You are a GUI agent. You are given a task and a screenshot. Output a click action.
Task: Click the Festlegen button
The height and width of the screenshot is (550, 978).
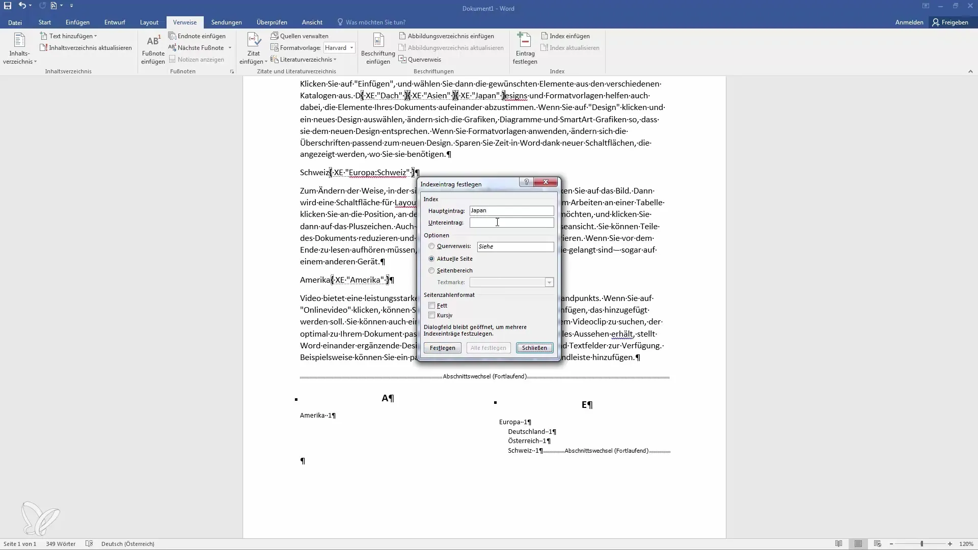click(x=443, y=348)
